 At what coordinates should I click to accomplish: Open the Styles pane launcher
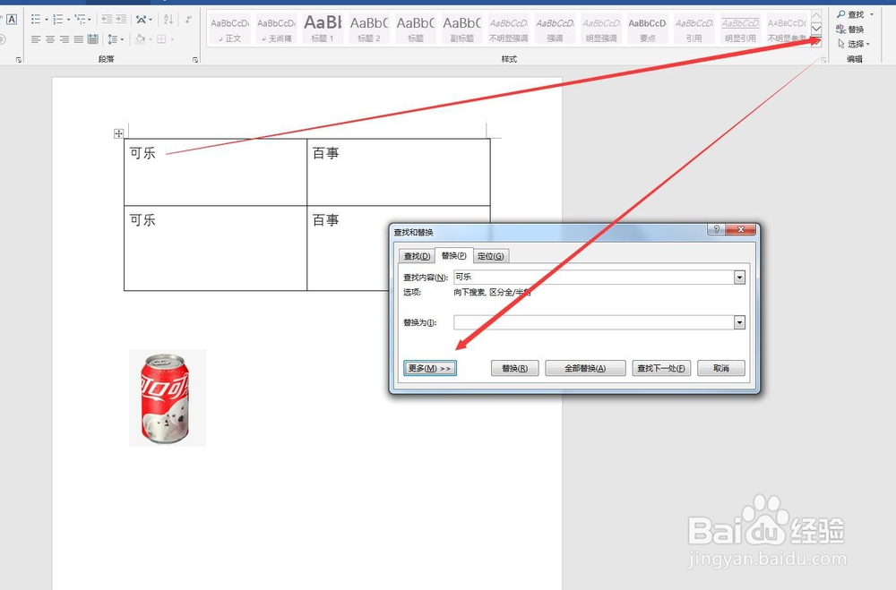coord(823,59)
